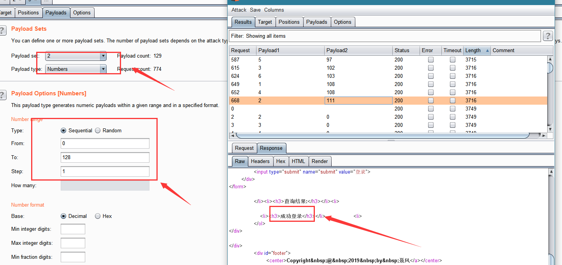Click the results horizontal scroll-right arrow
Viewport: 562px width, 265px height.
[x=543, y=135]
